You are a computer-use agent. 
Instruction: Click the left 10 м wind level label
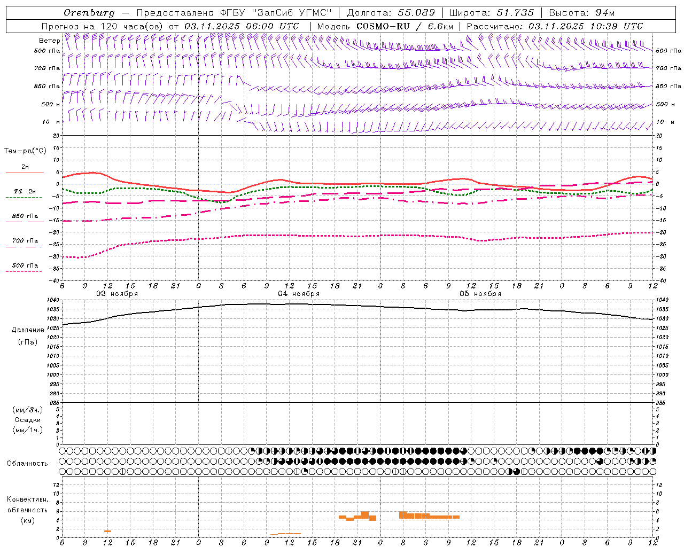point(51,122)
